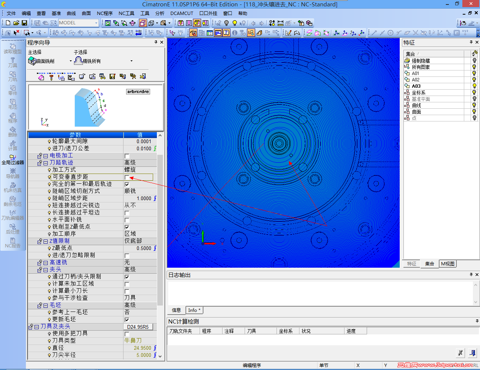The image size is (480, 370).
Task: Uncheck the 铣削至Z最低点 option
Action: tap(126, 227)
